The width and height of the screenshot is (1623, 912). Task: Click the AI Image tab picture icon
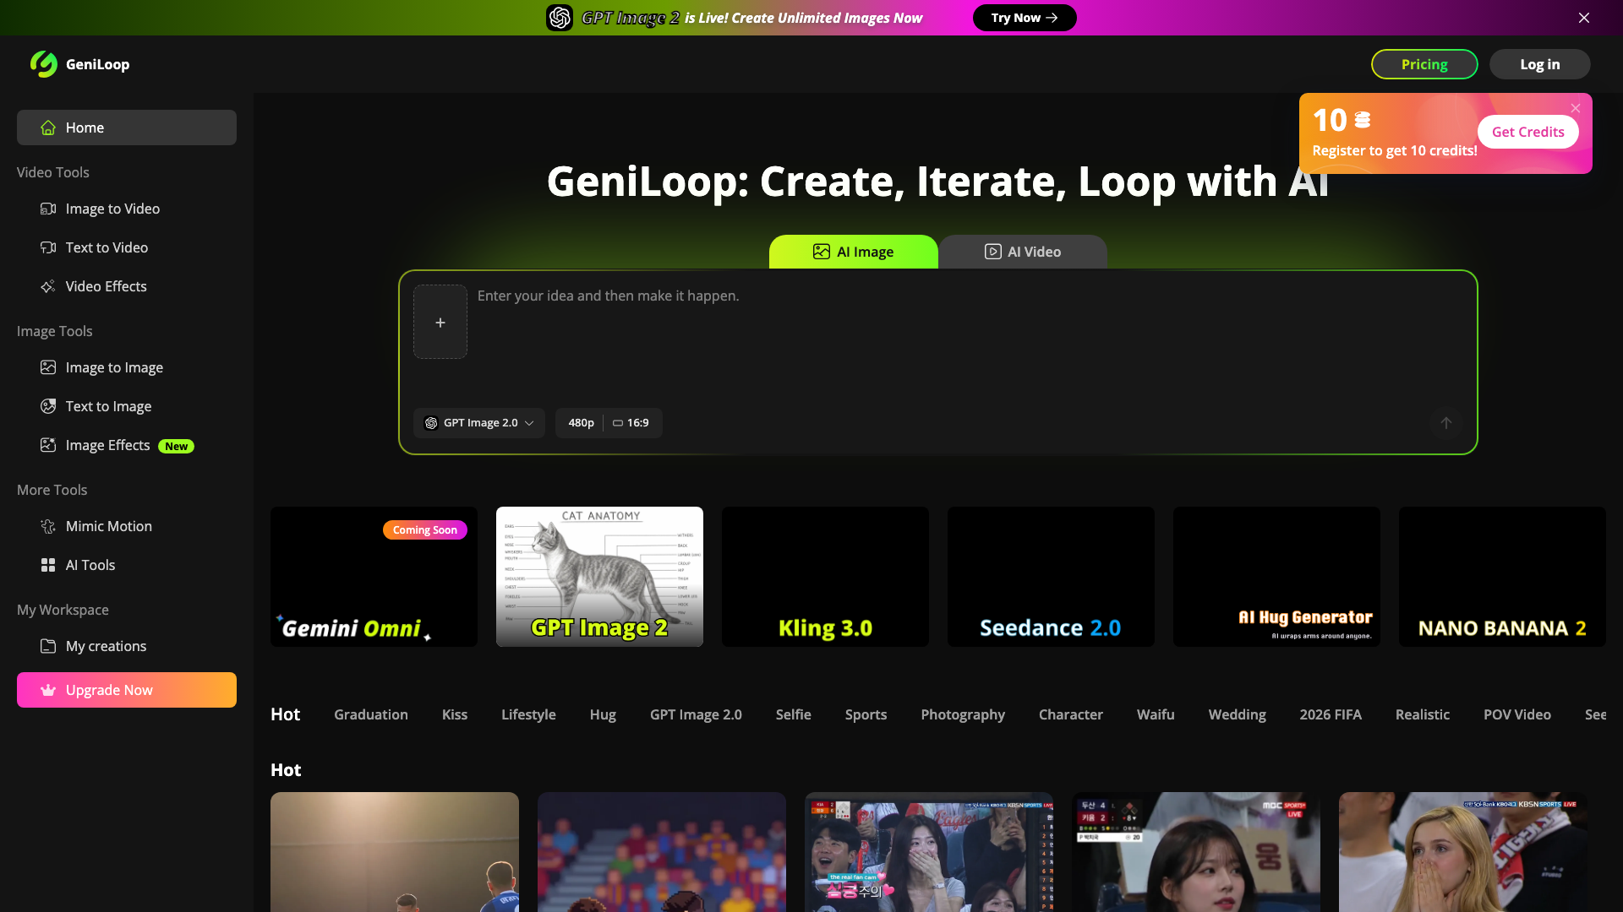point(822,252)
